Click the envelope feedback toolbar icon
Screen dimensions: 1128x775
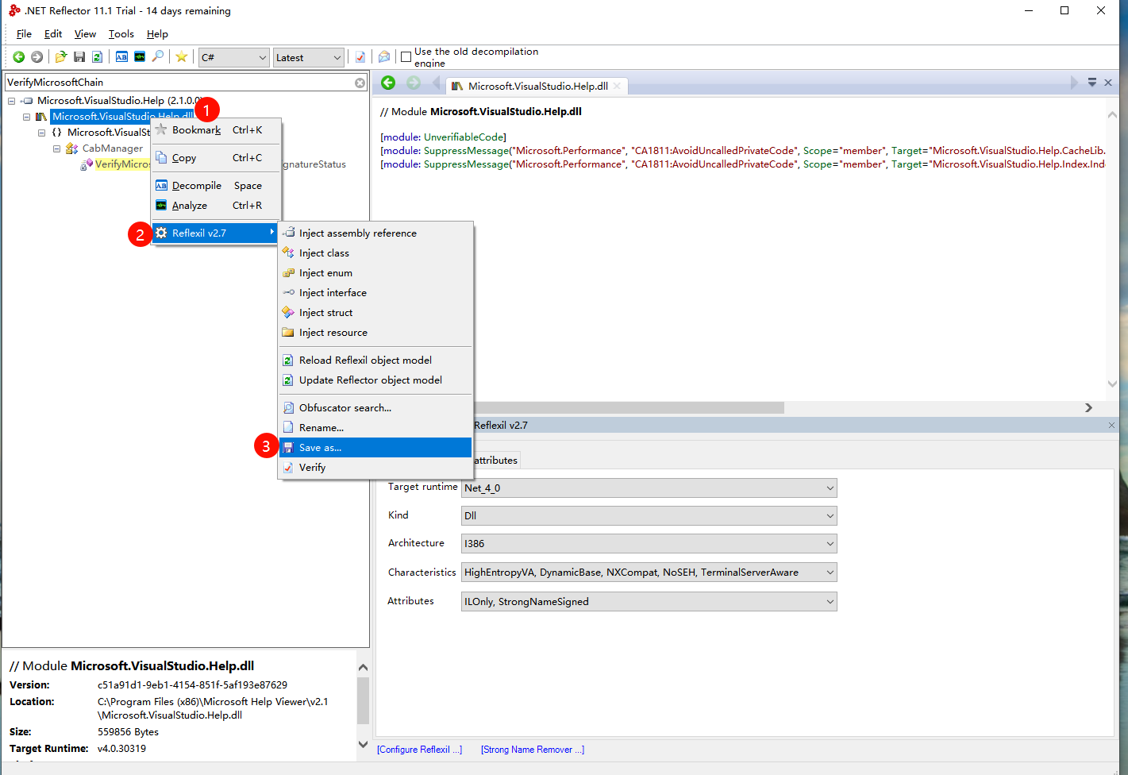click(384, 57)
